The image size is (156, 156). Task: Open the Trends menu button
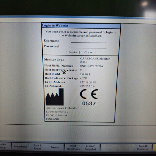[55, 147]
